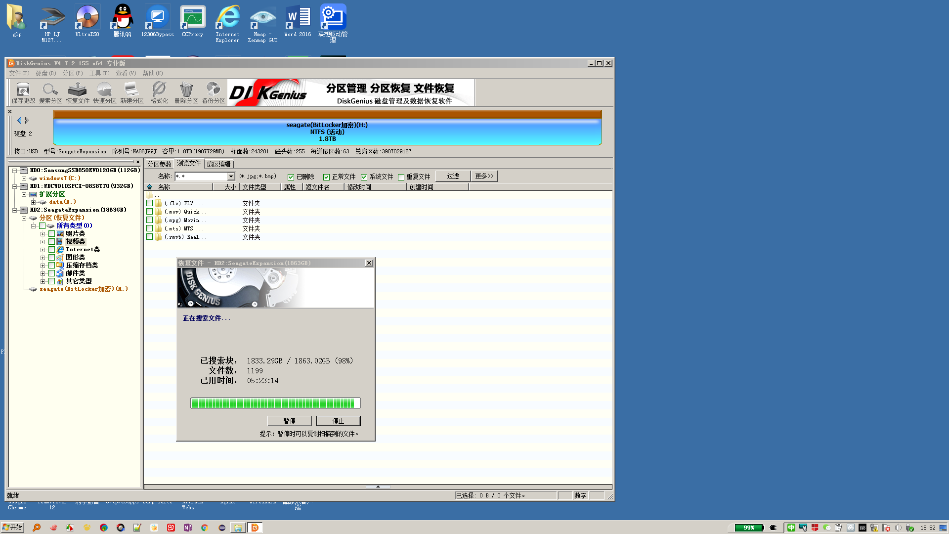Collapse the HD0 SamsungSSD850EVO120GB node
This screenshot has width=949, height=534.
pos(15,171)
